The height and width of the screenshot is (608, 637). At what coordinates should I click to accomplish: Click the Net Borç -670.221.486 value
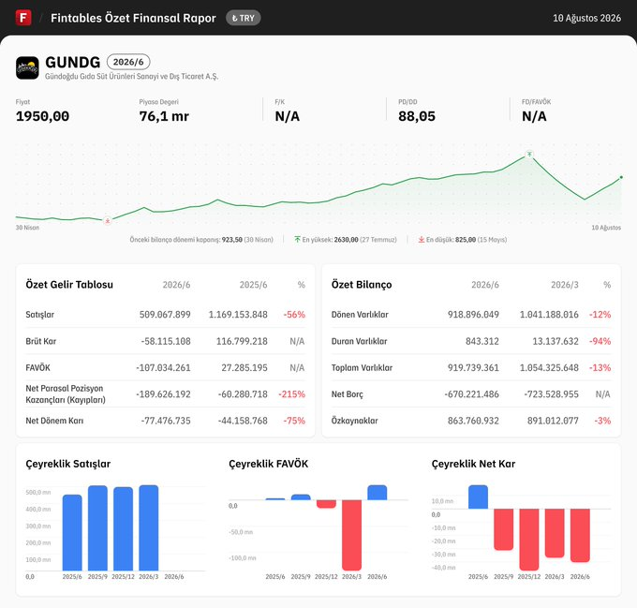(x=471, y=394)
